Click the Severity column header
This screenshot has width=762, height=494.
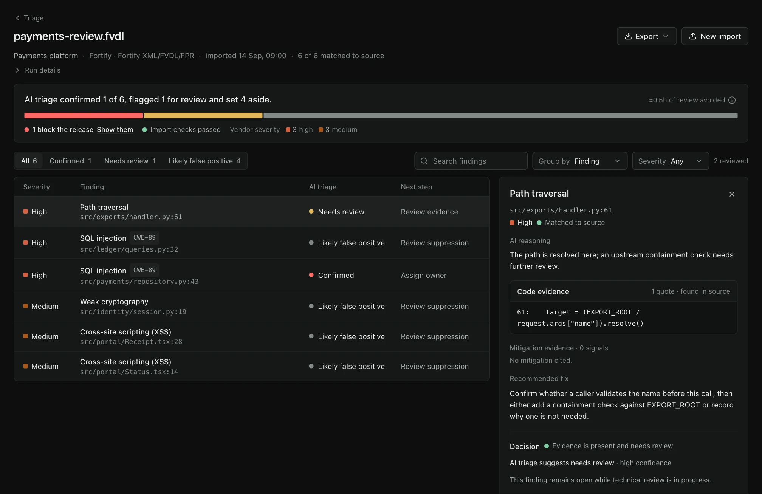pos(37,187)
